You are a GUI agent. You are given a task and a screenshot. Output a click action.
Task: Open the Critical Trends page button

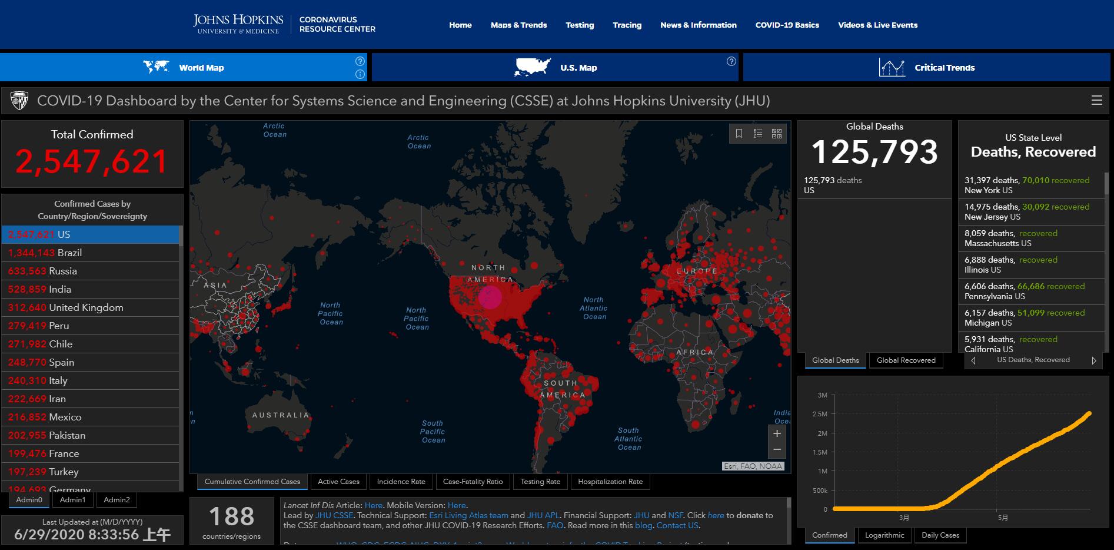[x=926, y=68]
